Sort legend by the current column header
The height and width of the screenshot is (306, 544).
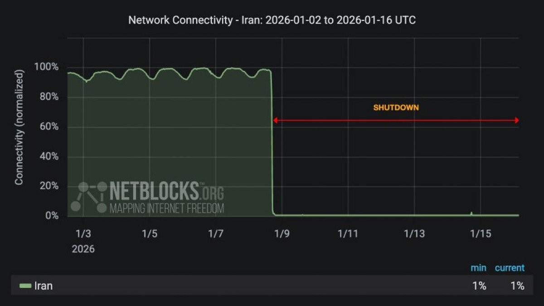pos(510,268)
